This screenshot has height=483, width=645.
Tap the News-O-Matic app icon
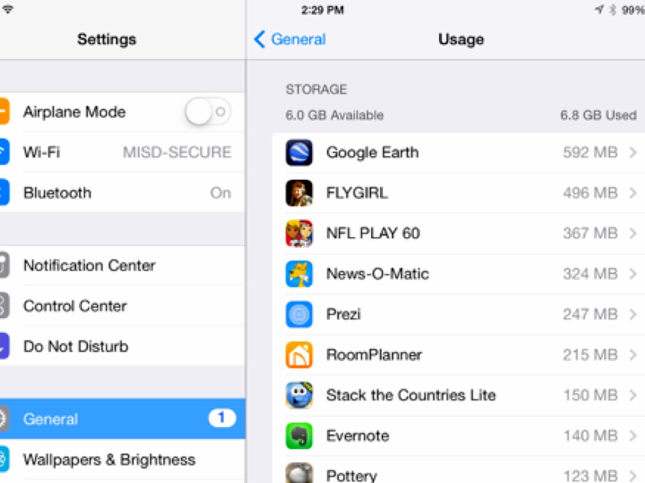(299, 274)
